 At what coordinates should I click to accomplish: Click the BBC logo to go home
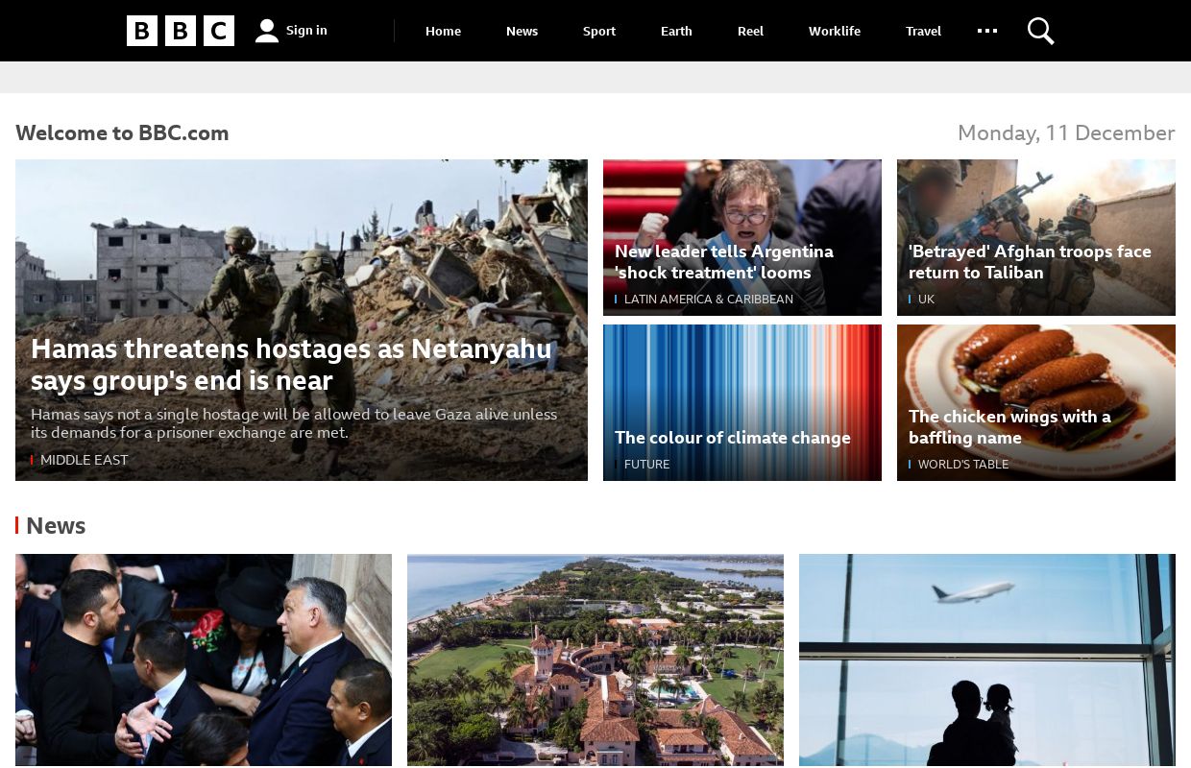point(181,31)
